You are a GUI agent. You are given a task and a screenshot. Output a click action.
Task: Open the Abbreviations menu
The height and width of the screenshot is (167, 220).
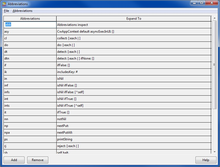[22, 11]
